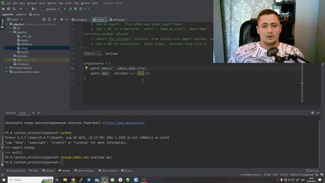The width and height of the screenshot is (325, 183).
Task: Click Select Opened File target icon
Action: pos(44,19)
